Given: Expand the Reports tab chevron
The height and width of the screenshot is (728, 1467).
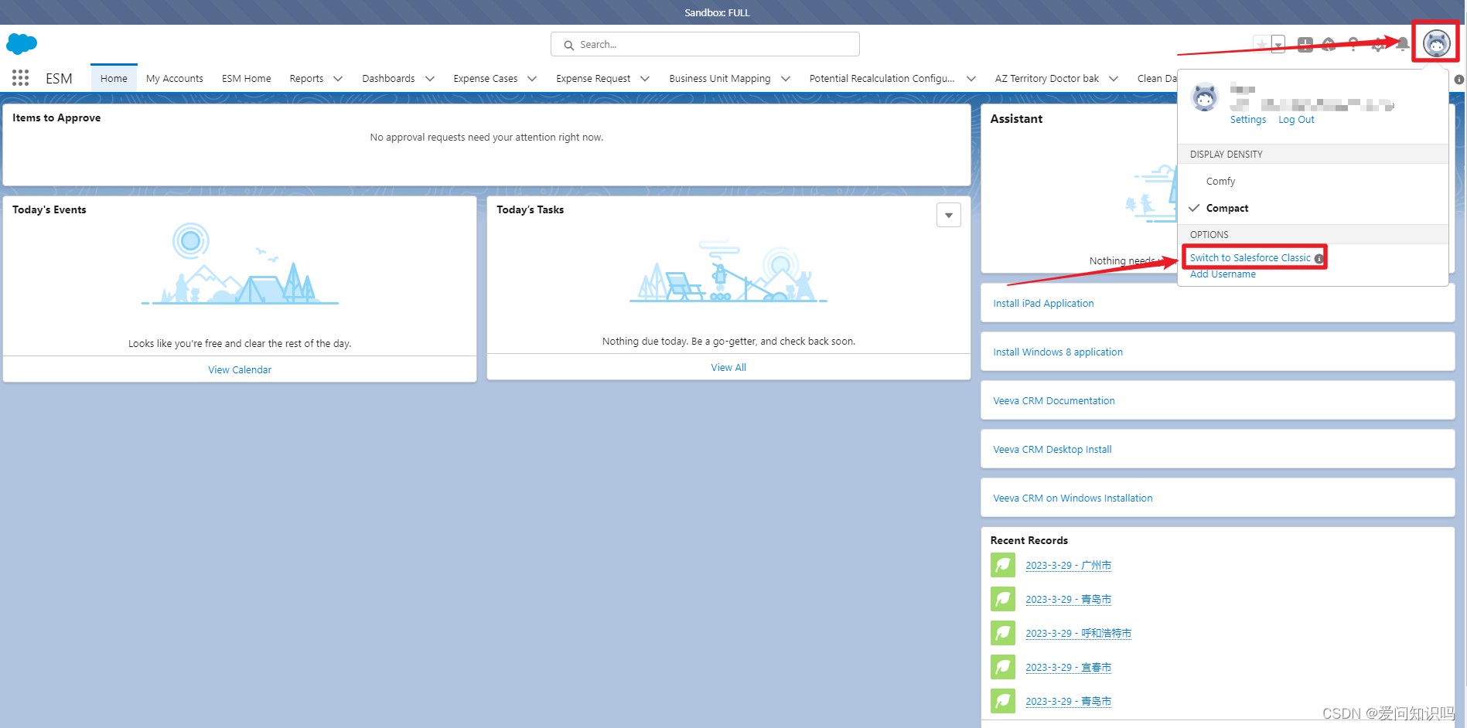Looking at the screenshot, I should [338, 79].
